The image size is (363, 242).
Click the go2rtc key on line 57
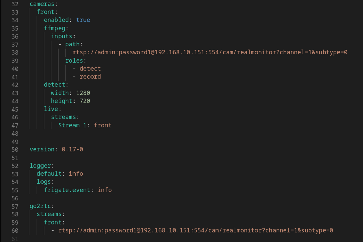(40, 206)
